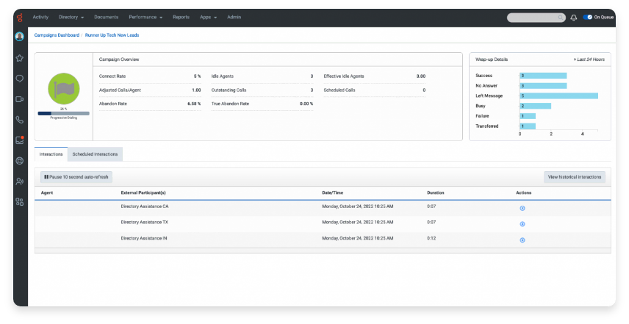Open the phone calls sidebar icon
The height and width of the screenshot is (324, 629).
(19, 120)
